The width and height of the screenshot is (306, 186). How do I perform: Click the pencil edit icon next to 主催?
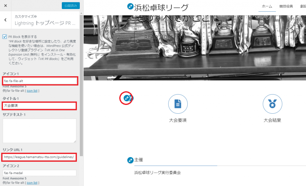pos(130,160)
